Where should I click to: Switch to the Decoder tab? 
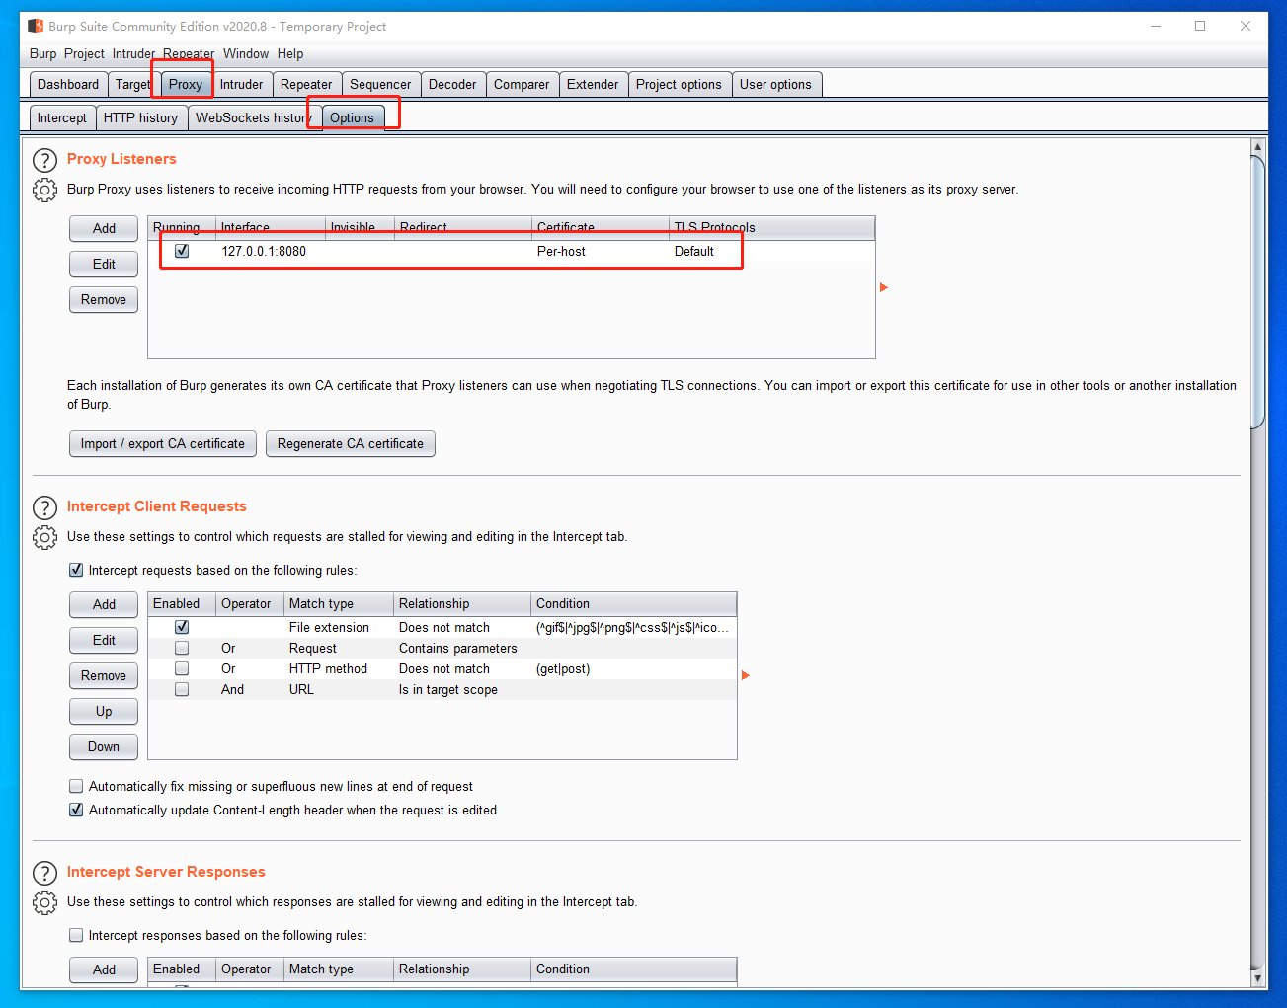coord(452,84)
